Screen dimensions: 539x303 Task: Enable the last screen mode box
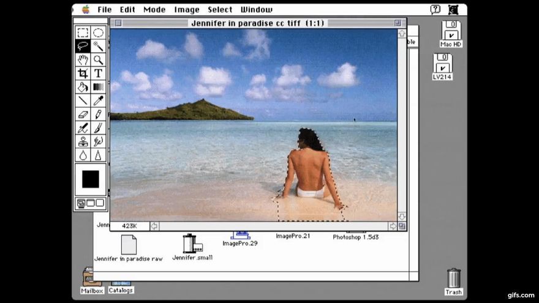pyautogui.click(x=100, y=203)
